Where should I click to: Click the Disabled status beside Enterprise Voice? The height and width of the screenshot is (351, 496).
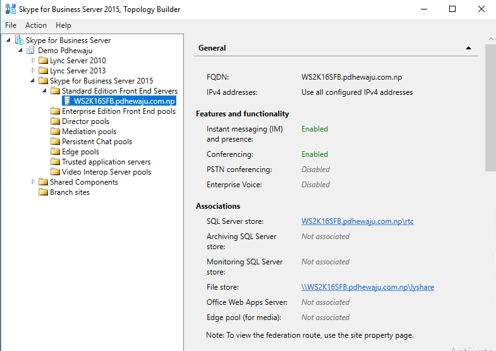[x=315, y=185]
